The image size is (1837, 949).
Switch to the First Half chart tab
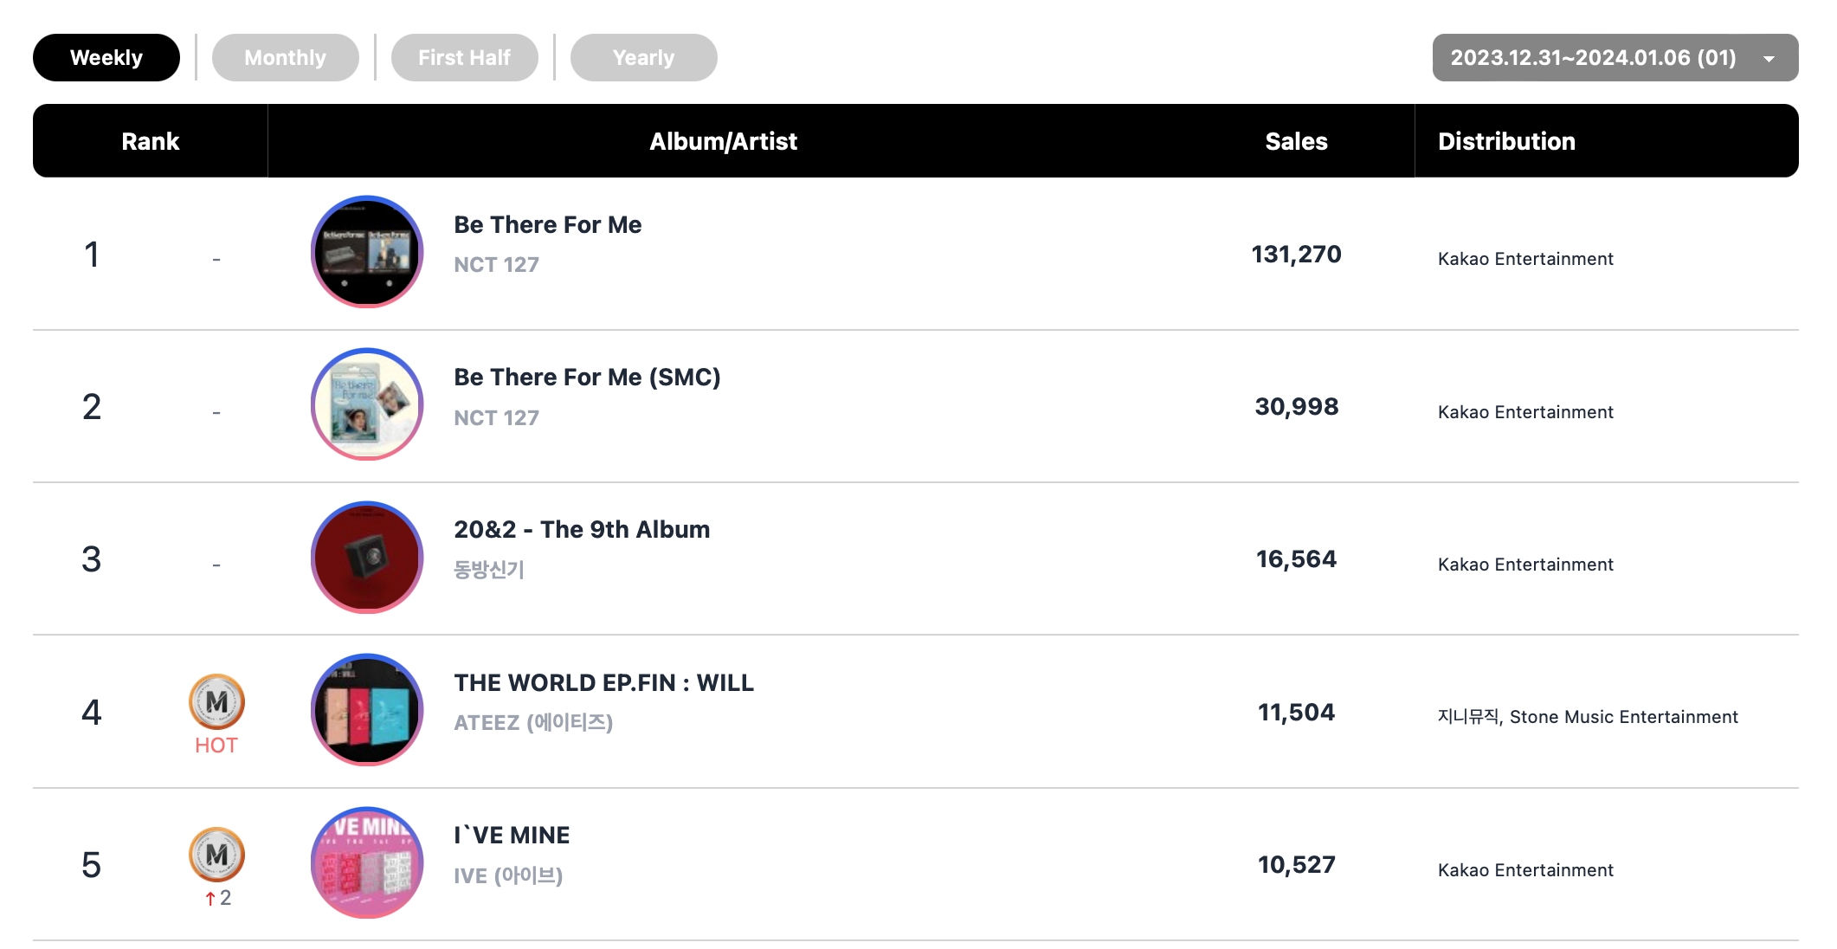[x=464, y=58]
